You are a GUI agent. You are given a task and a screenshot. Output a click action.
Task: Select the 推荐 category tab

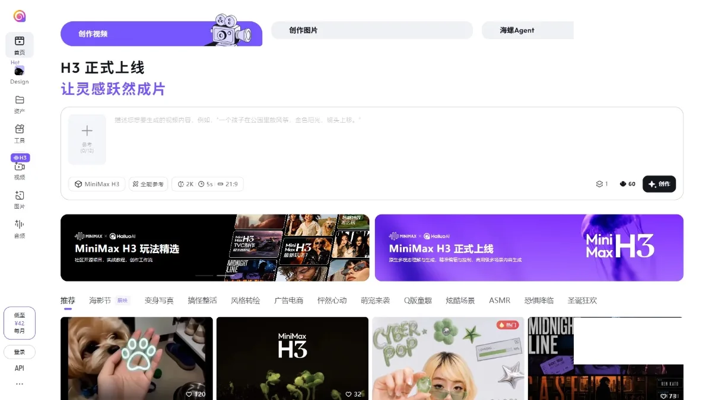[x=68, y=300]
